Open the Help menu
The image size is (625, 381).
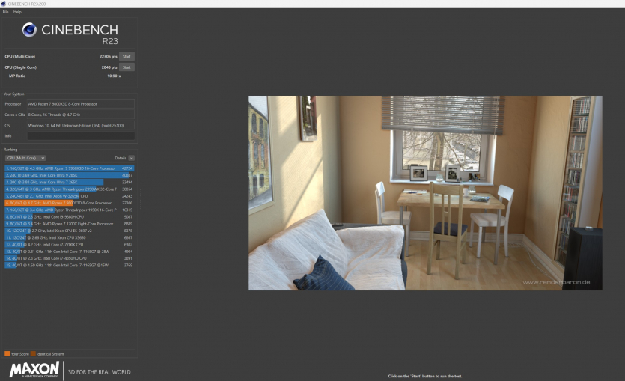tap(17, 12)
